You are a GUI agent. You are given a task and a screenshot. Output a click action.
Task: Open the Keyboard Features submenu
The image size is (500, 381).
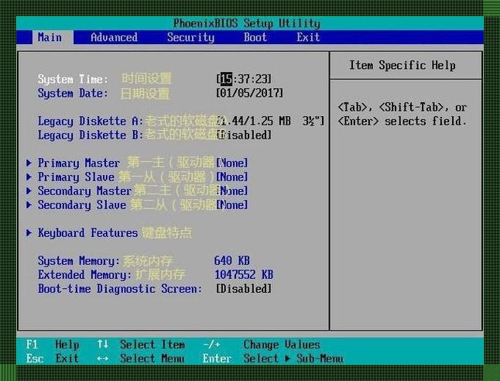coord(87,233)
